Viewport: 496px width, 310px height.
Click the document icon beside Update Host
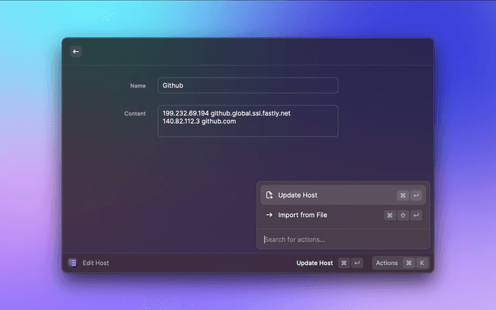(269, 195)
